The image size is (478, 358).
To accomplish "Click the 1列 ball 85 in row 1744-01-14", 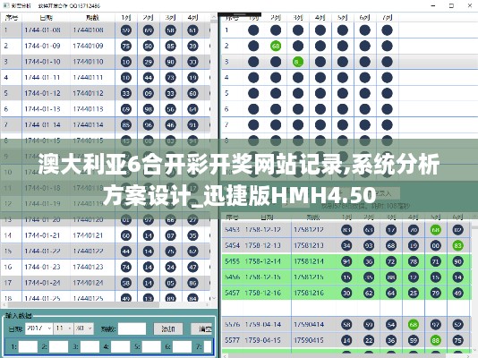I will coord(126,125).
